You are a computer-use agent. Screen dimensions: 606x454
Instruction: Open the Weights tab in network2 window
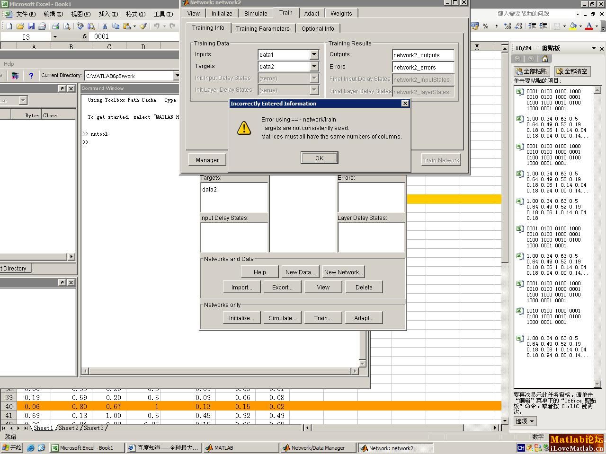tap(341, 13)
